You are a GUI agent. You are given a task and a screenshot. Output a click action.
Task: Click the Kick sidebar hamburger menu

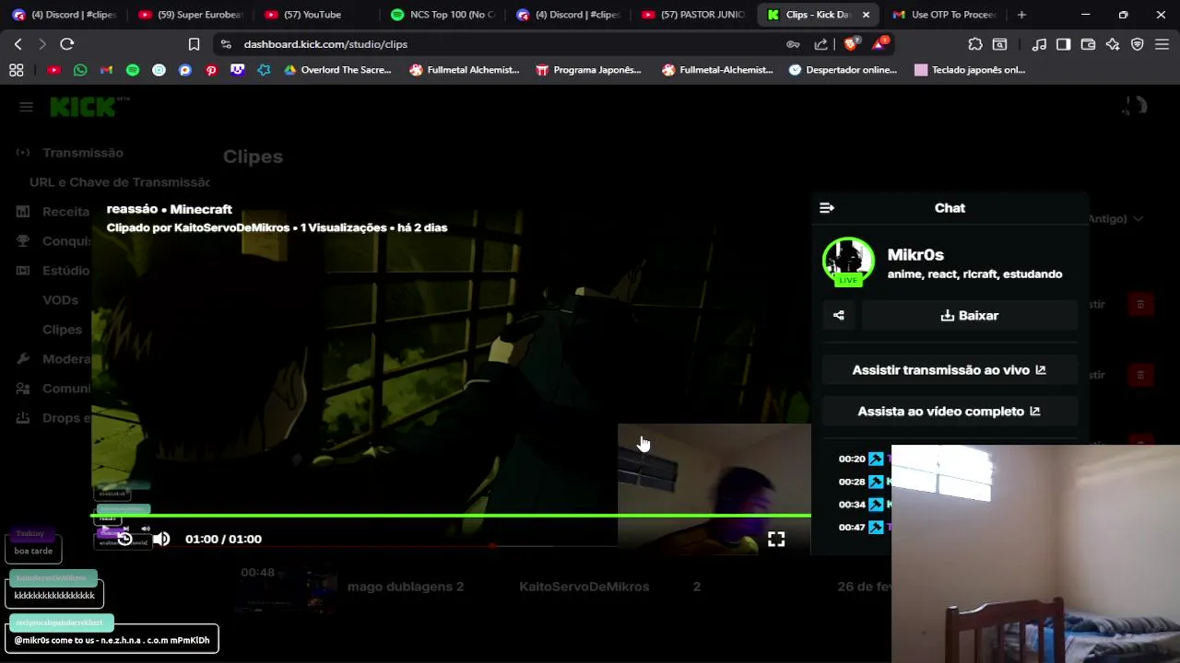[x=26, y=107]
